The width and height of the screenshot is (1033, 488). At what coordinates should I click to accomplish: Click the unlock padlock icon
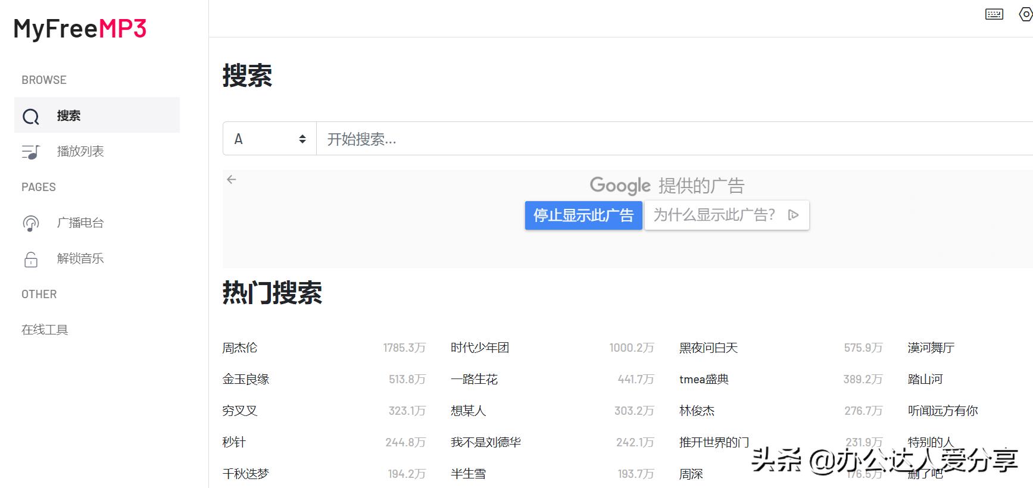pyautogui.click(x=31, y=259)
